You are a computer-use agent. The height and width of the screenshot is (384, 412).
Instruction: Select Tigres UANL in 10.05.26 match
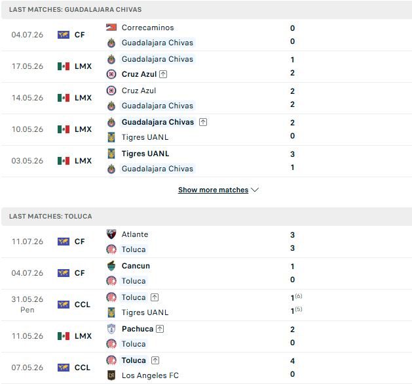(145, 137)
